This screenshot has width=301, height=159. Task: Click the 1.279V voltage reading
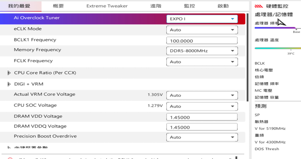[x=155, y=106]
